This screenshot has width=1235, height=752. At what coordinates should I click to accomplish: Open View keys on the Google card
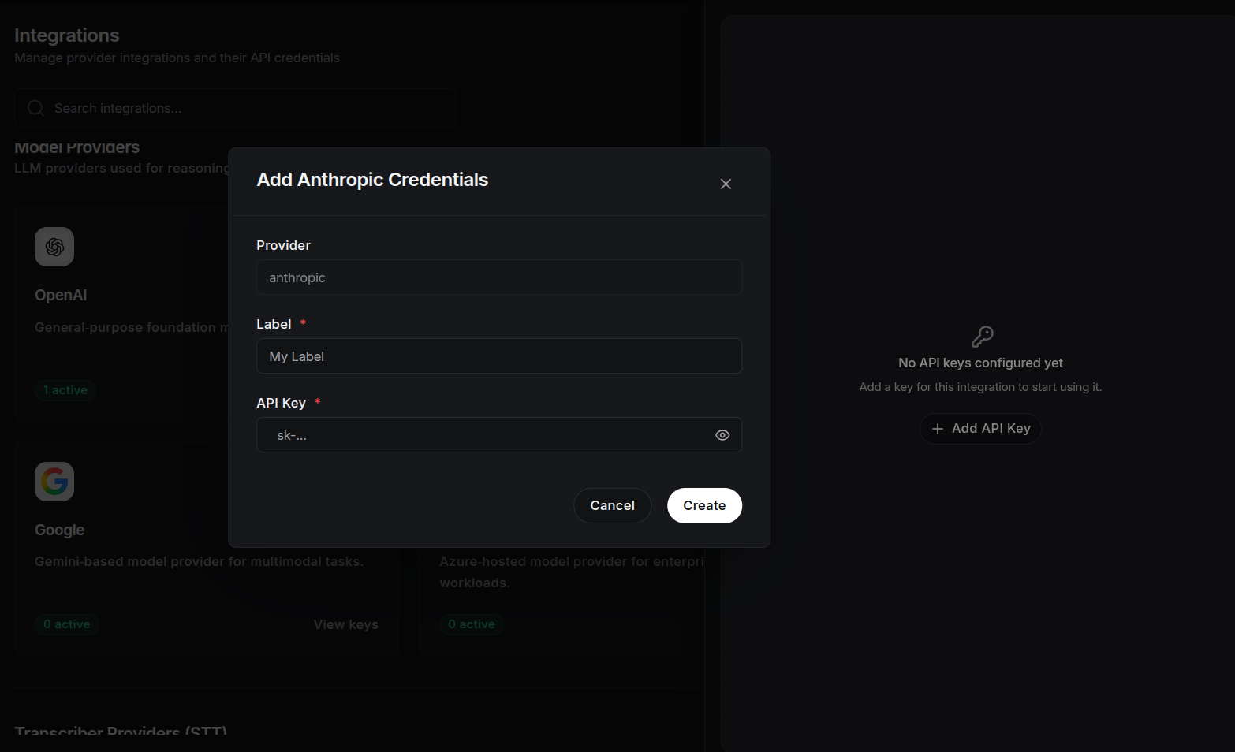click(346, 624)
